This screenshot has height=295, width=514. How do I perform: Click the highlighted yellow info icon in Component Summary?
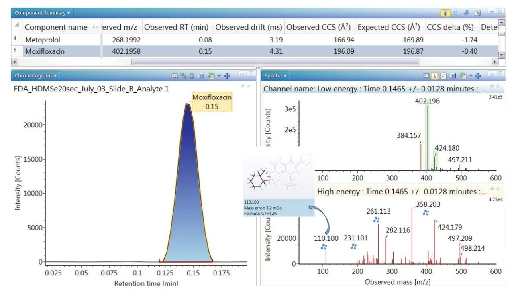pyautogui.click(x=445, y=13)
